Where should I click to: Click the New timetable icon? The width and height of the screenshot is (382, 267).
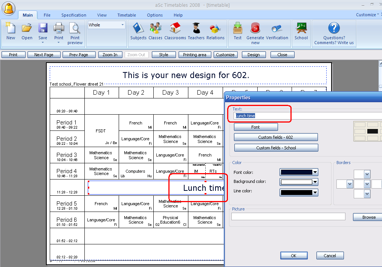pos(11,29)
